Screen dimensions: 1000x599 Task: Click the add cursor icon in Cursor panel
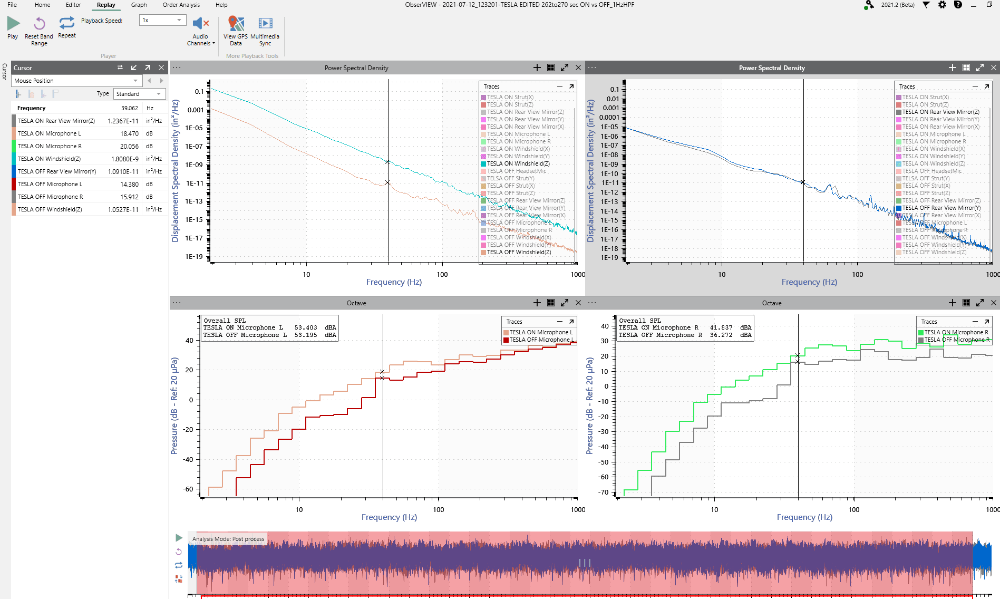pos(18,94)
